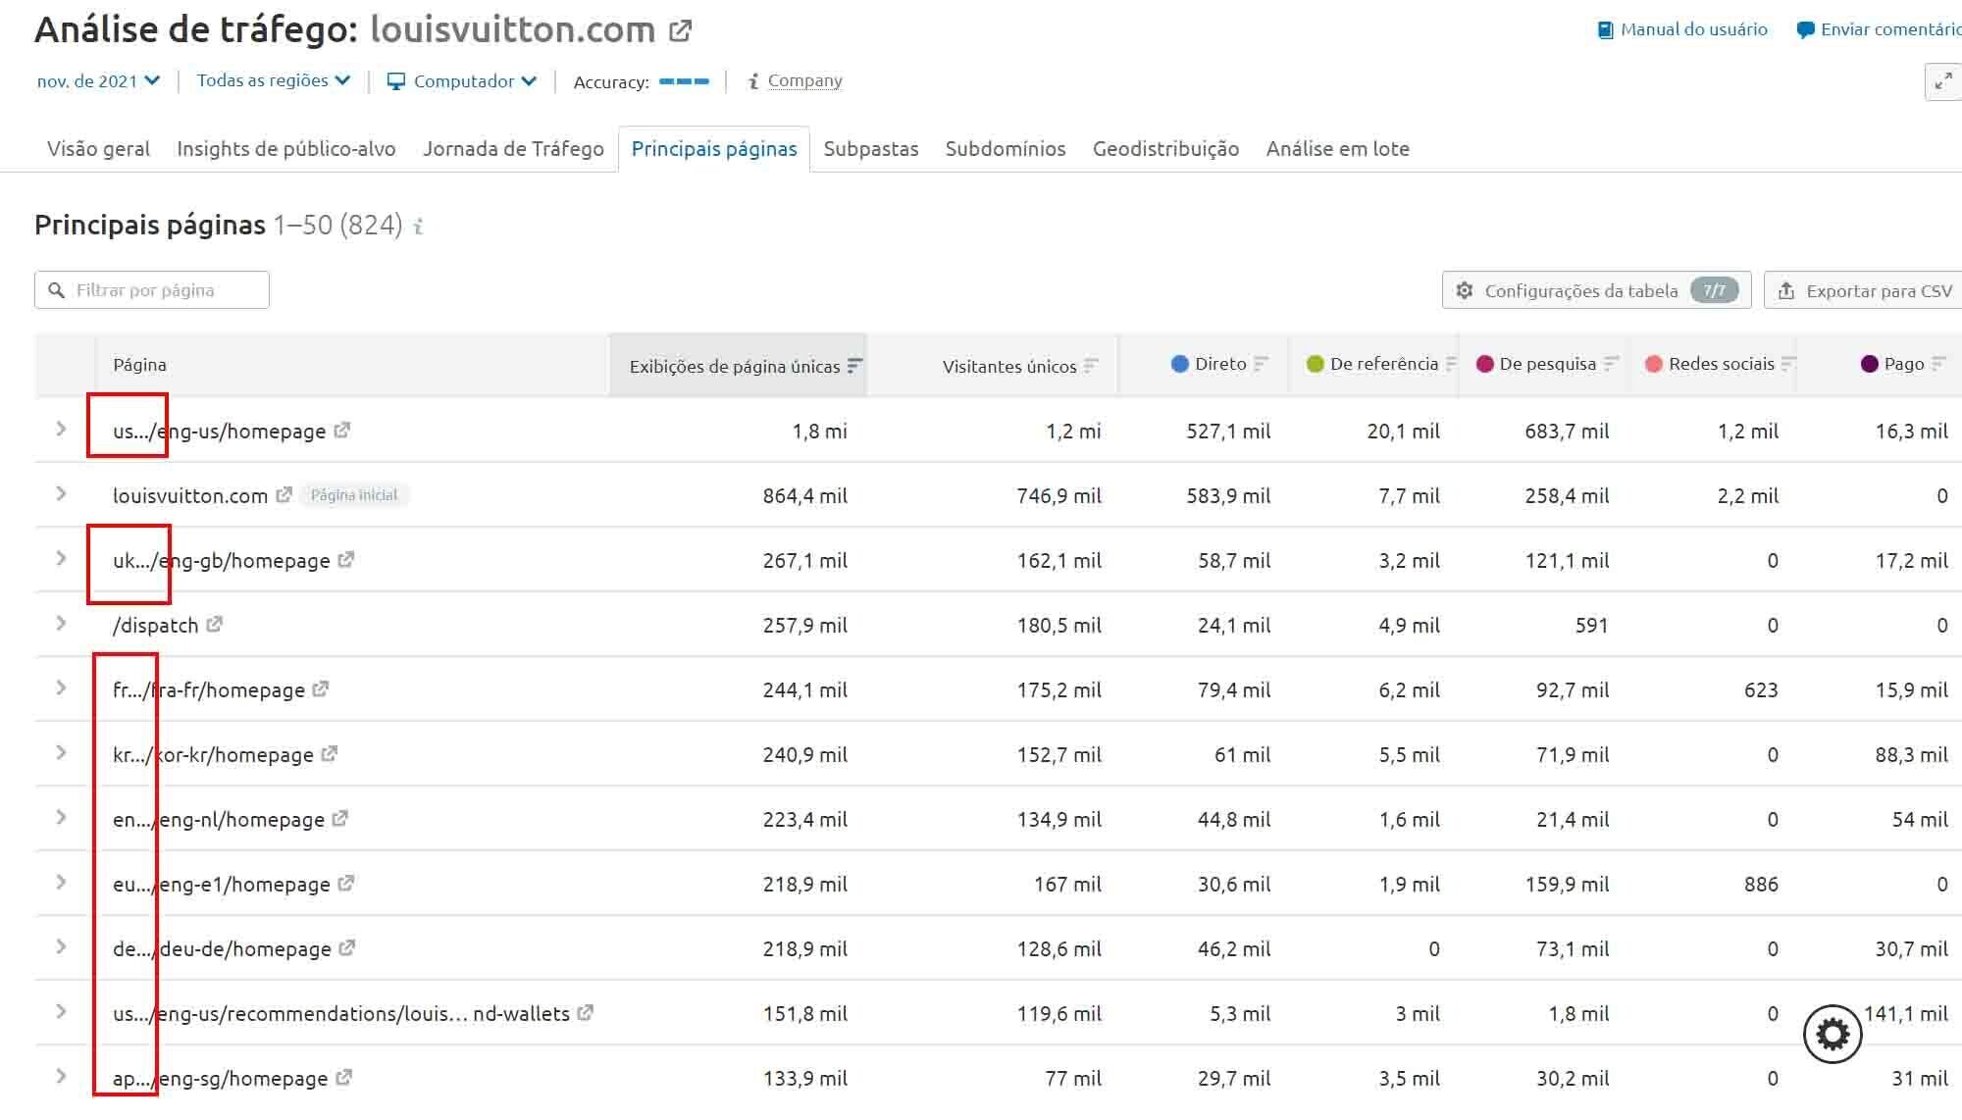Click the '1,8 mi' unique pageviews cell
1962x1120 pixels.
click(x=819, y=432)
